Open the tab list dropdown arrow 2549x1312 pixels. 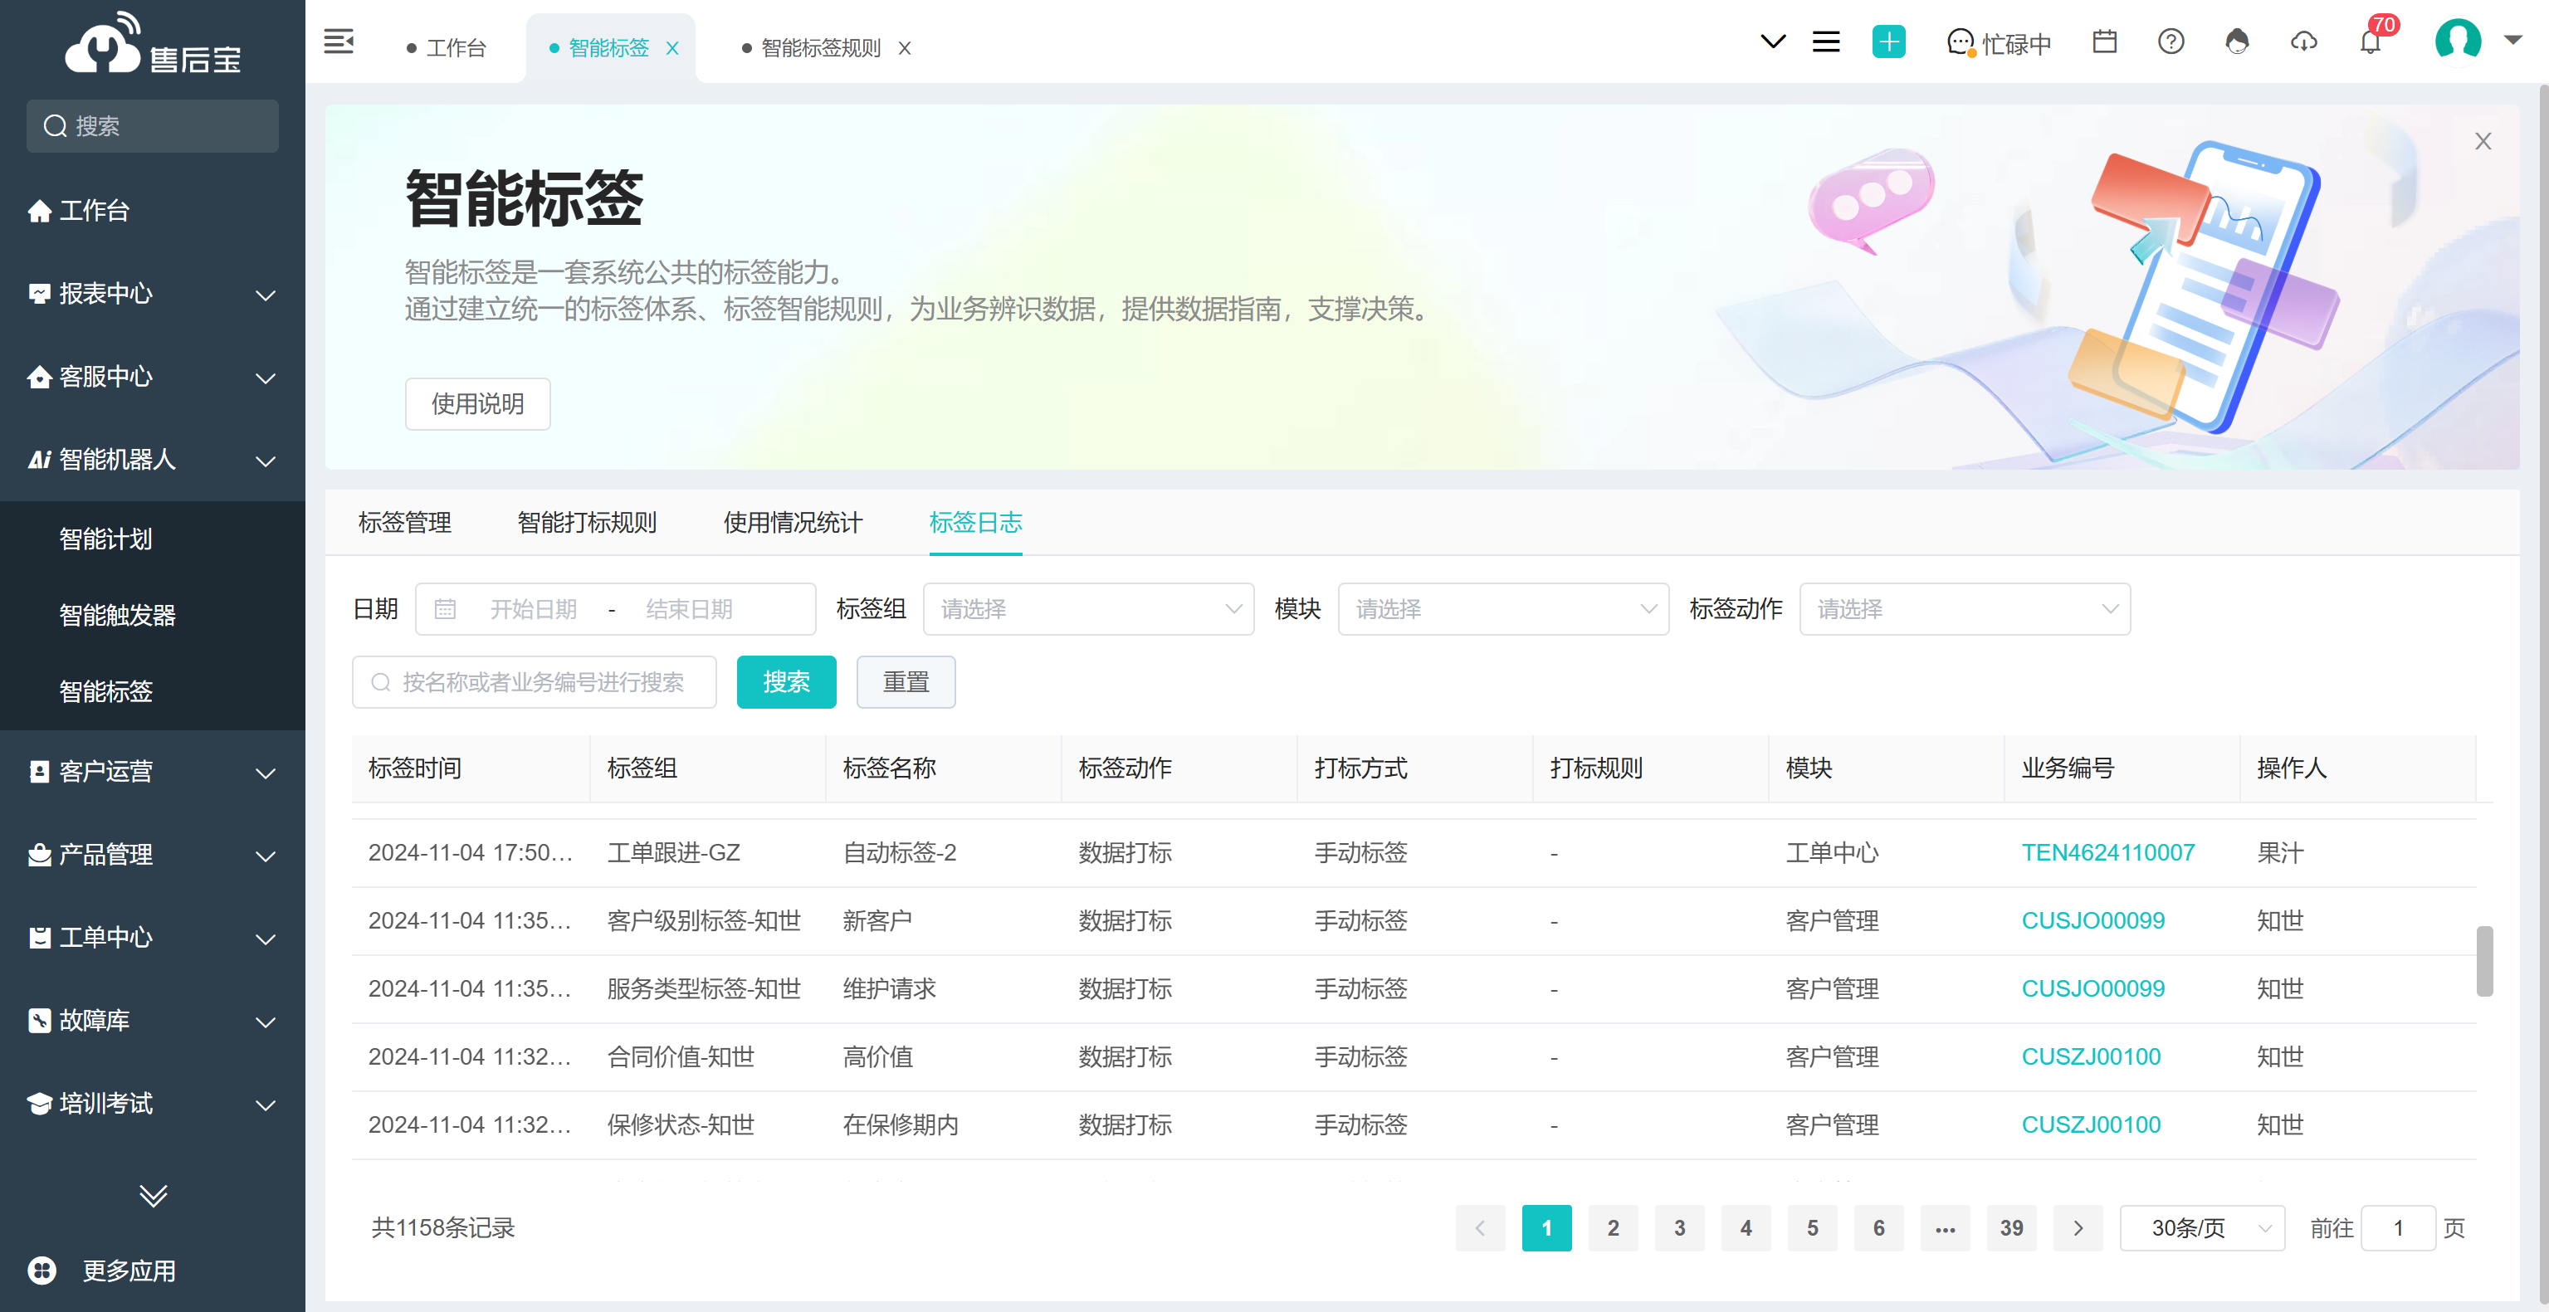pyautogui.click(x=1773, y=41)
